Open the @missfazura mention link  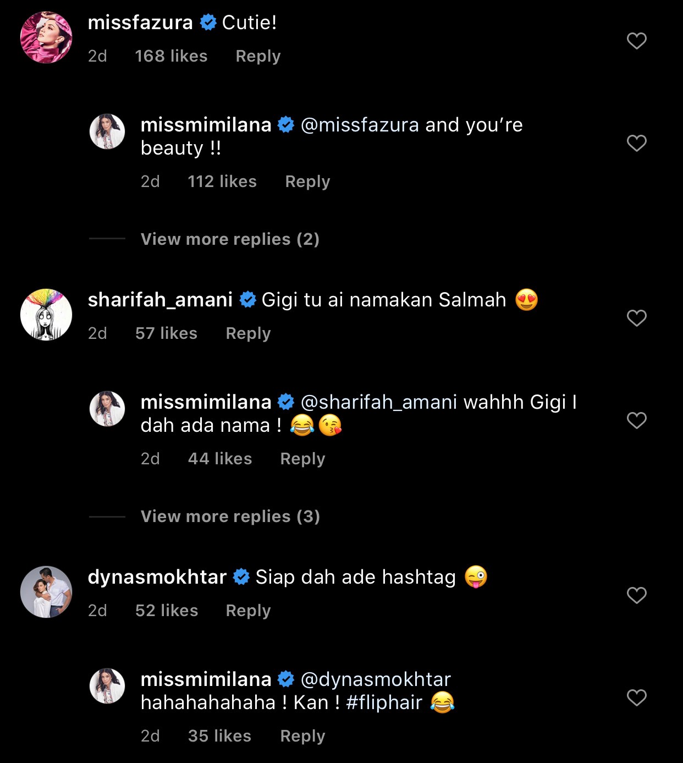(360, 125)
